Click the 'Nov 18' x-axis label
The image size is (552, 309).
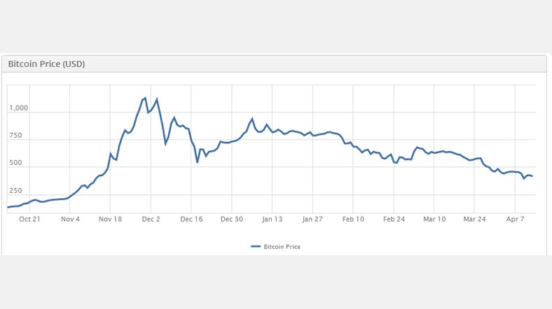click(110, 219)
